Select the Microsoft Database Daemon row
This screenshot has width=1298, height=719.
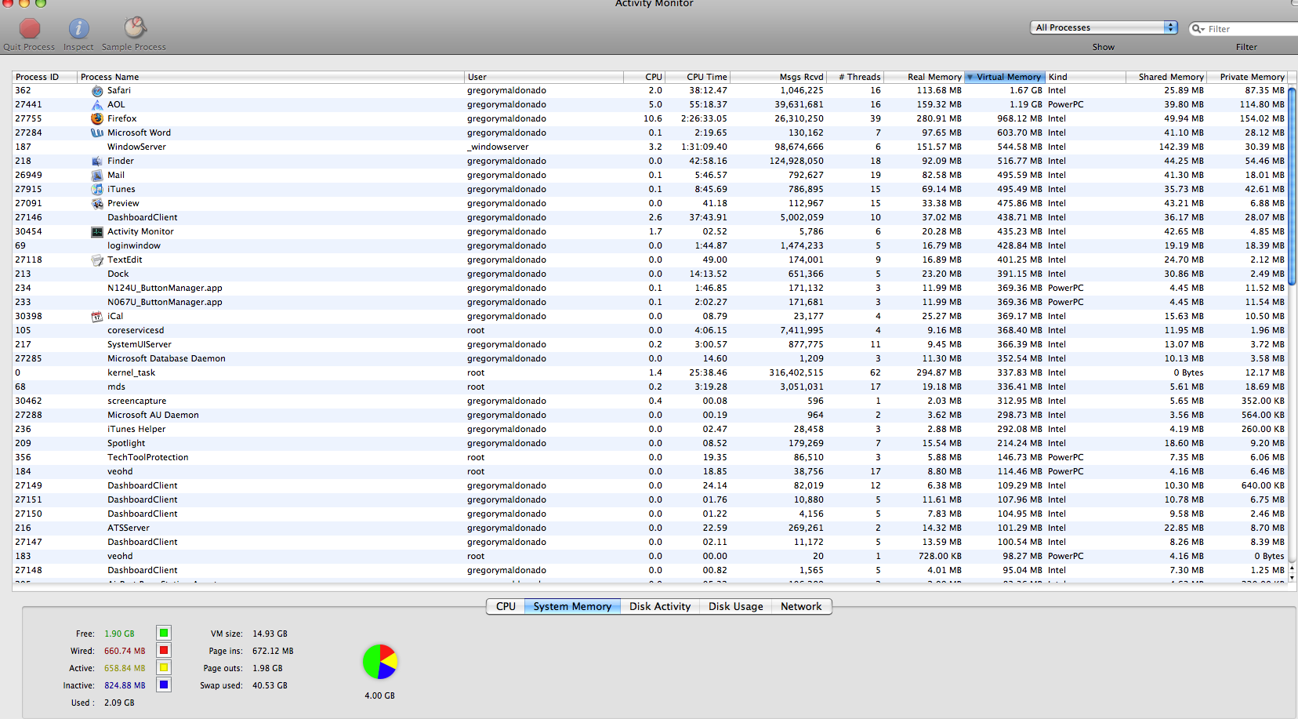pos(650,359)
